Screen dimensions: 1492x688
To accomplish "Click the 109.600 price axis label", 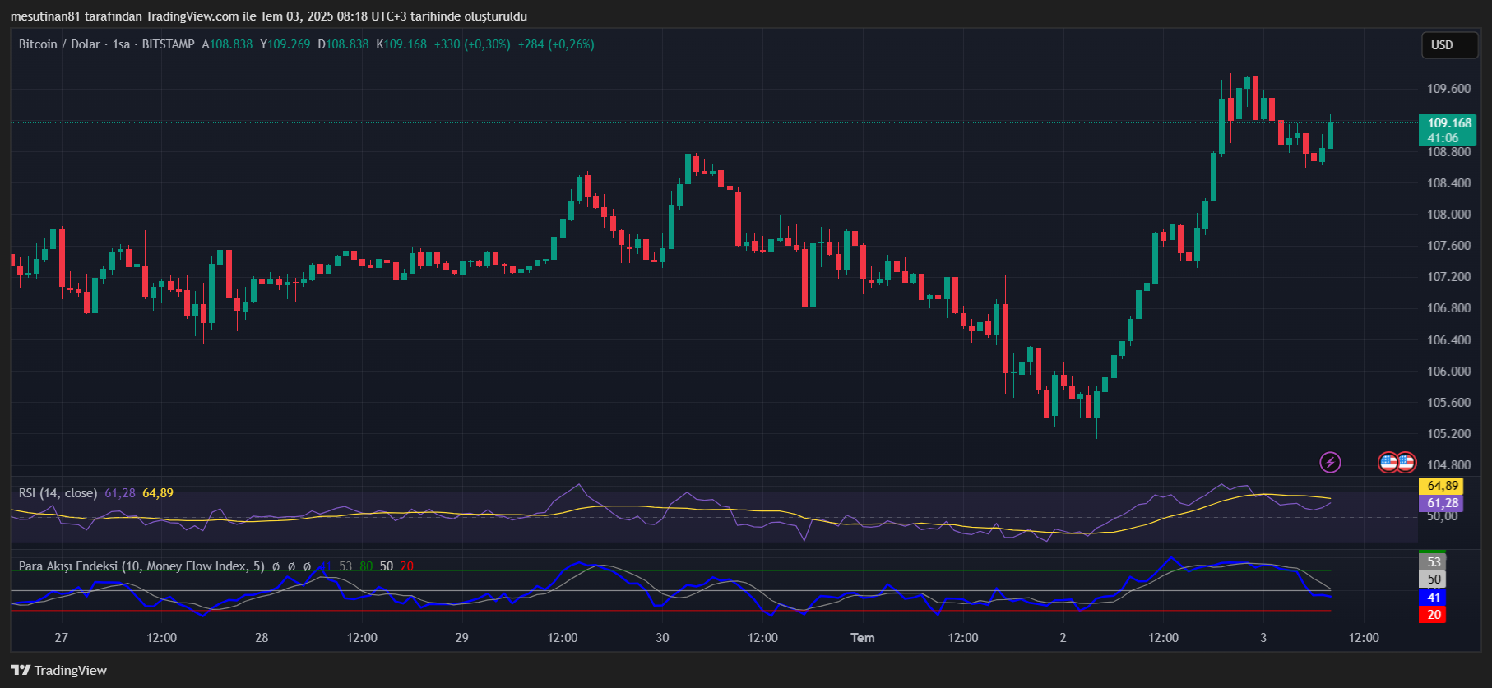I will pyautogui.click(x=1449, y=89).
